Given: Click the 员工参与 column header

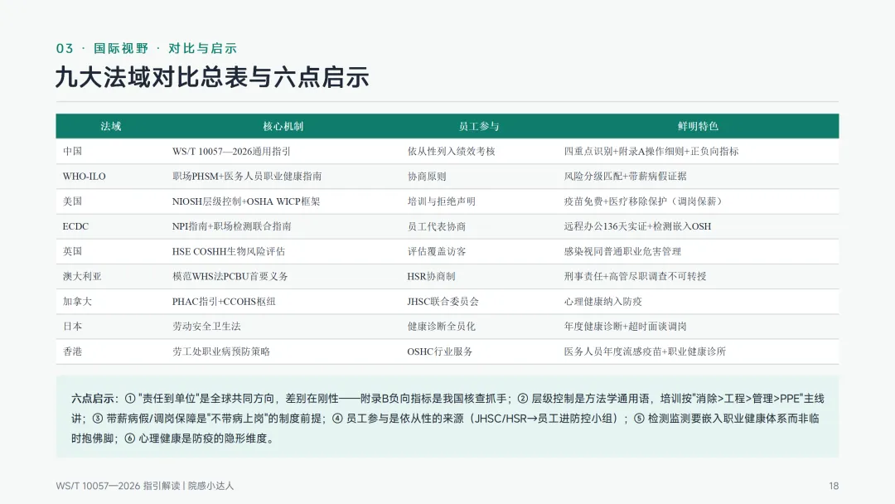Looking at the screenshot, I should (478, 126).
